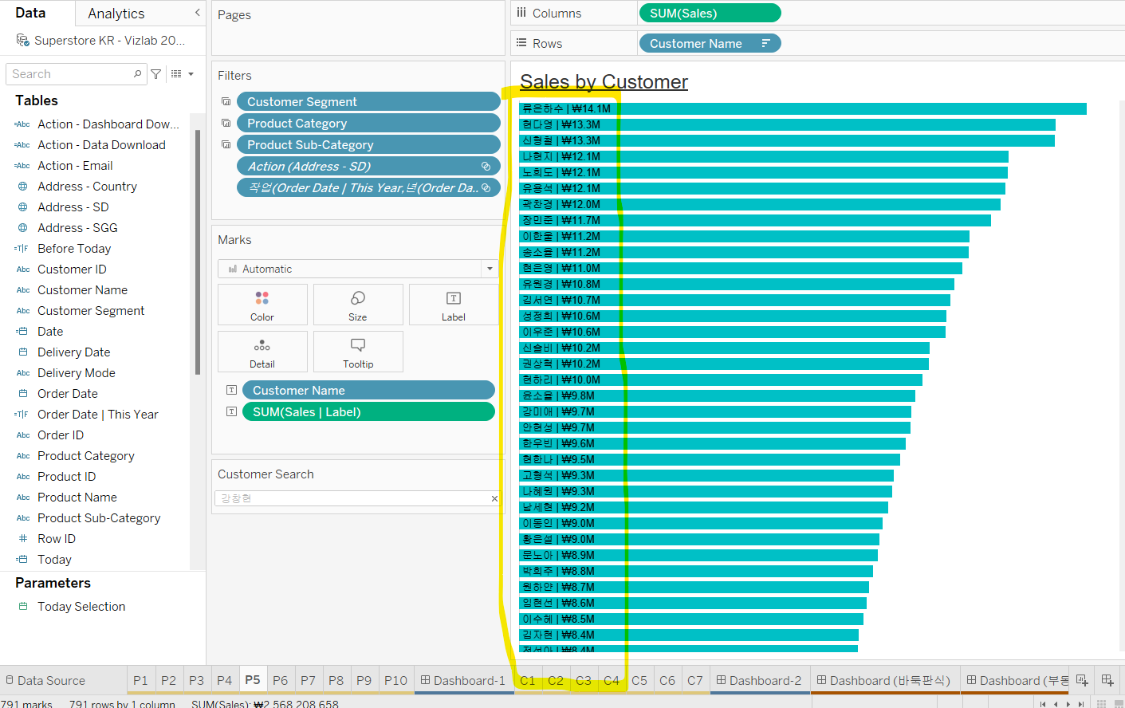Collapse the Data pane with the arrow
Image resolution: width=1125 pixels, height=708 pixels.
[197, 13]
